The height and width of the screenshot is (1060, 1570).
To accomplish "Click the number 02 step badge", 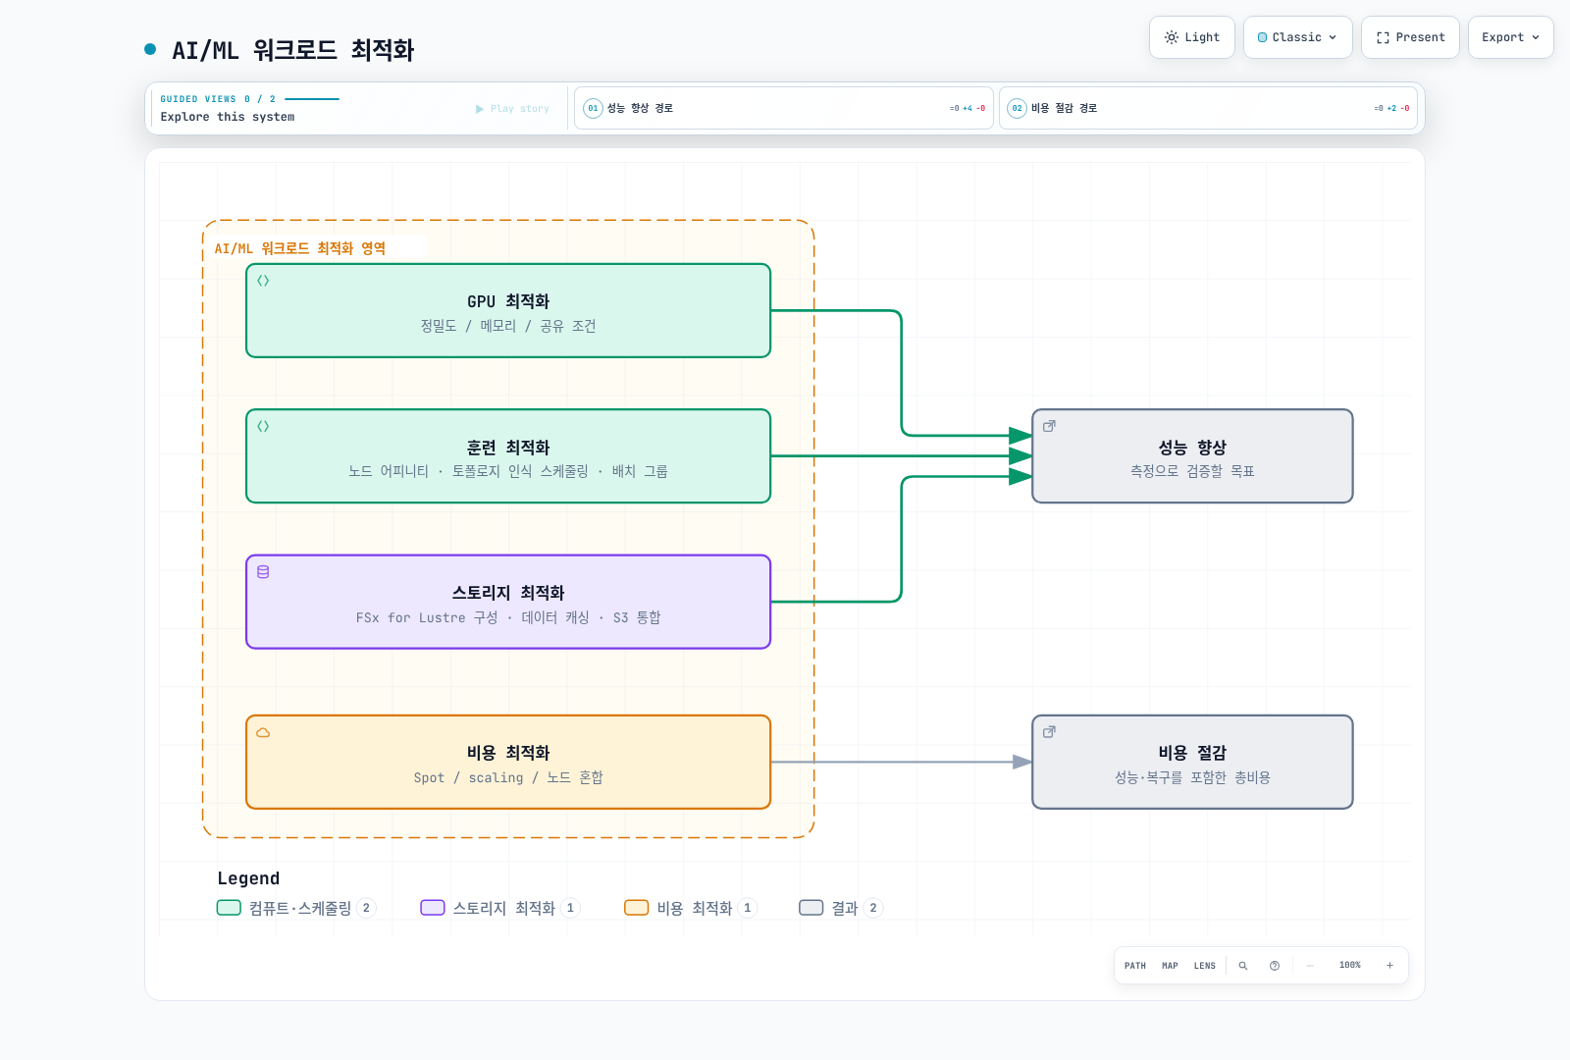I will click(x=1018, y=108).
